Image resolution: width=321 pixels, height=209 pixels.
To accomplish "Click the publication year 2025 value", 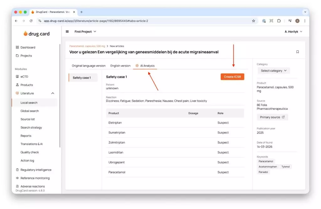I will [x=260, y=133].
